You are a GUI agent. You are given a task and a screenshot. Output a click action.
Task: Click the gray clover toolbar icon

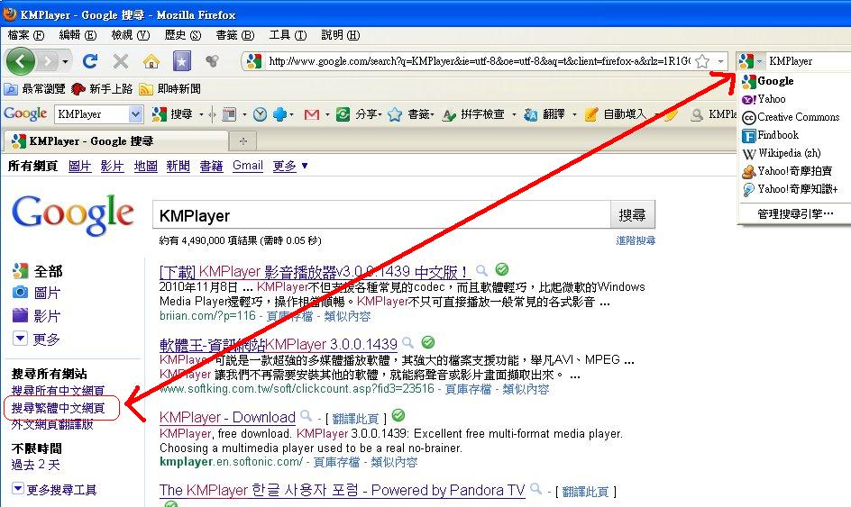point(212,61)
